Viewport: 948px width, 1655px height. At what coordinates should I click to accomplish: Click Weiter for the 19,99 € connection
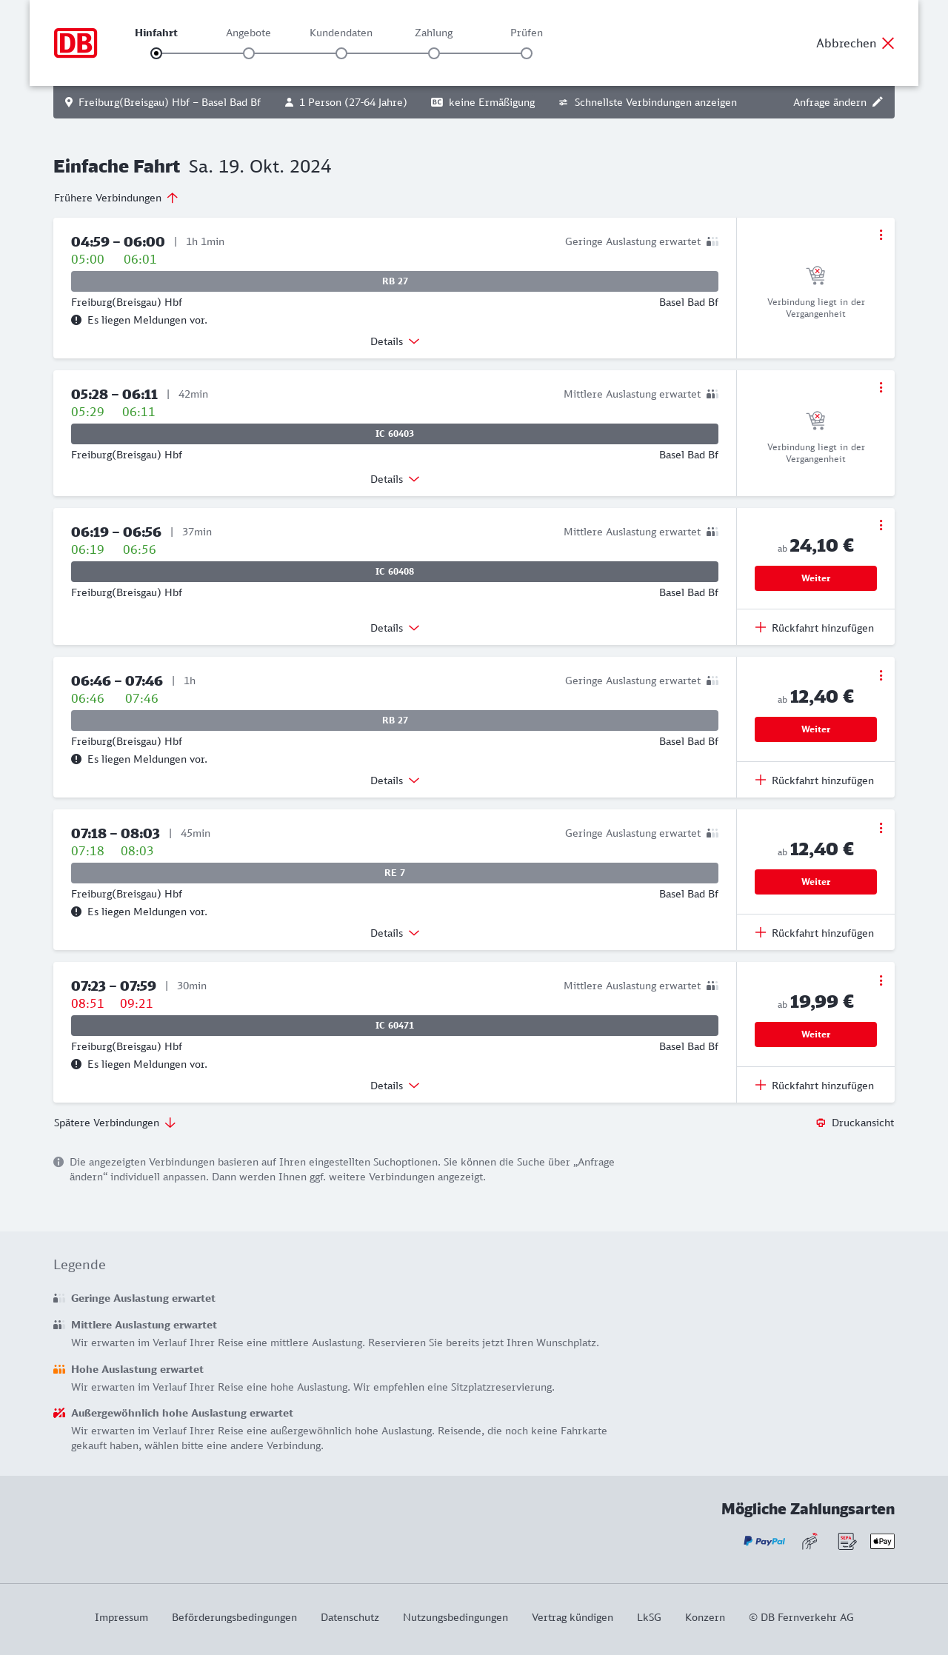[x=815, y=1034]
